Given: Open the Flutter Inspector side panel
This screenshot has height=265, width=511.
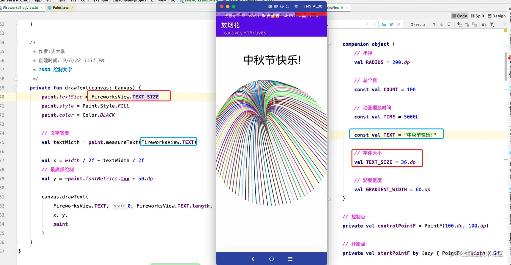Looking at the screenshot, I should tap(509, 102).
